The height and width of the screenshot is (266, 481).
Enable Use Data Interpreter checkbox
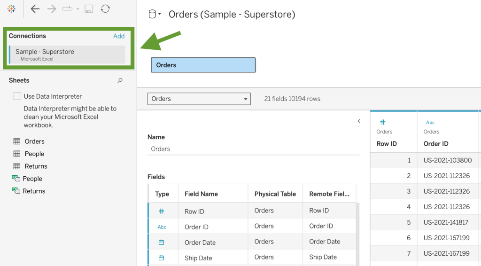pos(17,96)
